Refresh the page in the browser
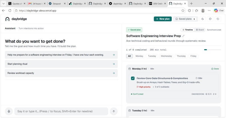Viewport: 226px width, 118px height. [x=10, y=11]
